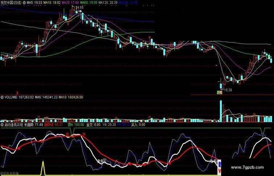This screenshot has height=176, width=274.
Task: Click the 逢低买 signal label on indicator
Action: [x=101, y=161]
